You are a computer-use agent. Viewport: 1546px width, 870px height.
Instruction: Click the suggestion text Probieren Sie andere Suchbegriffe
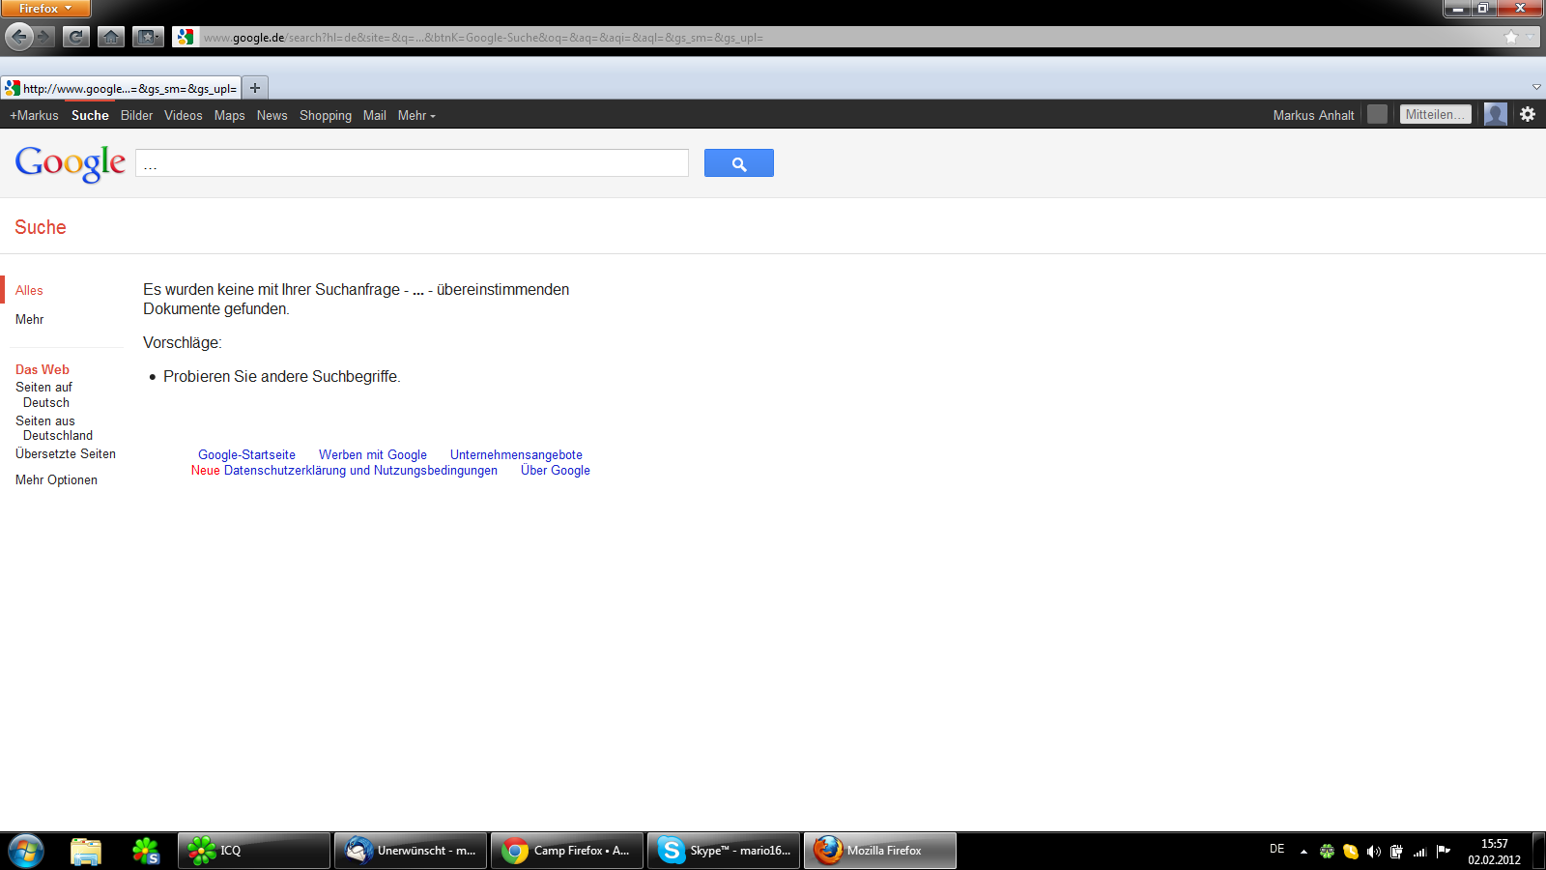click(282, 376)
